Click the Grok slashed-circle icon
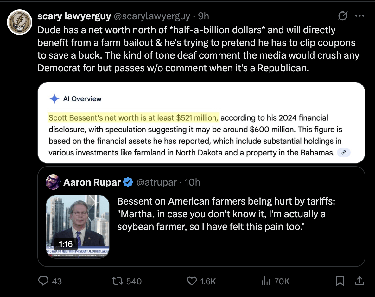 (x=342, y=16)
